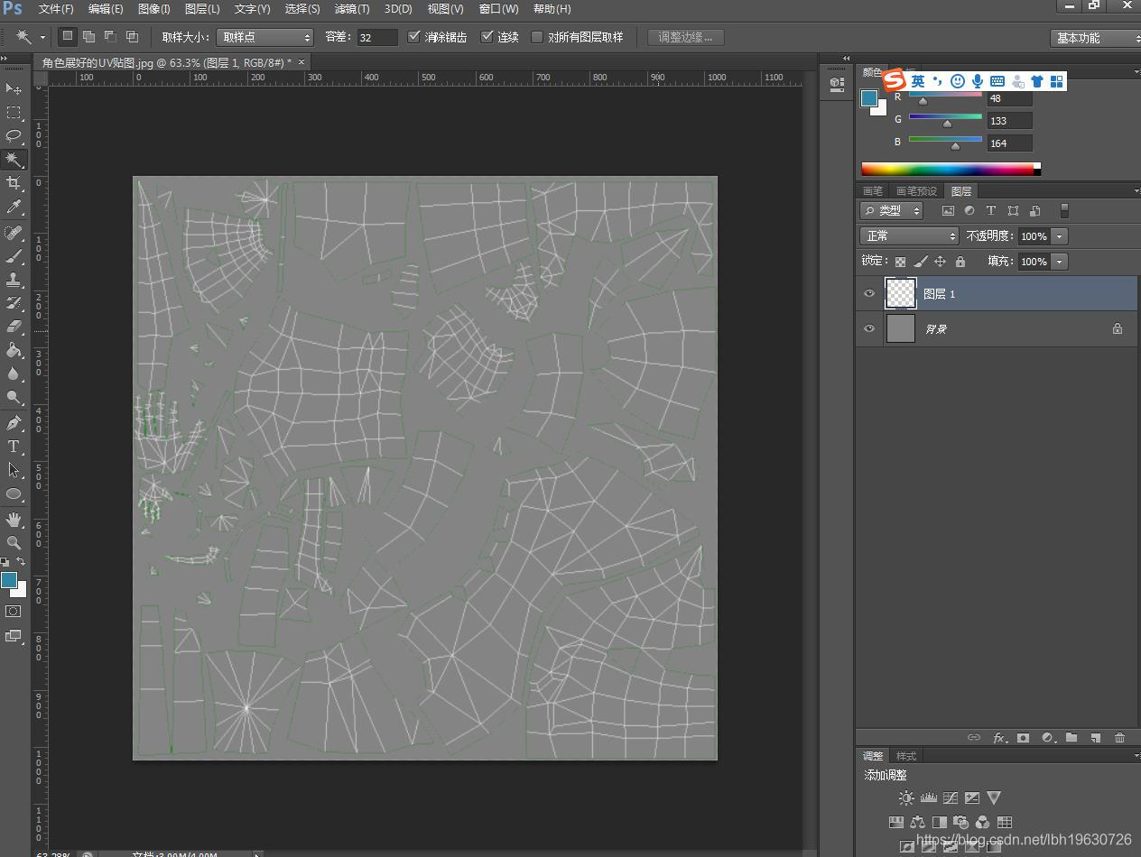This screenshot has width=1141, height=857.
Task: Enable 对所有图层取样 checkbox
Action: pyautogui.click(x=537, y=37)
